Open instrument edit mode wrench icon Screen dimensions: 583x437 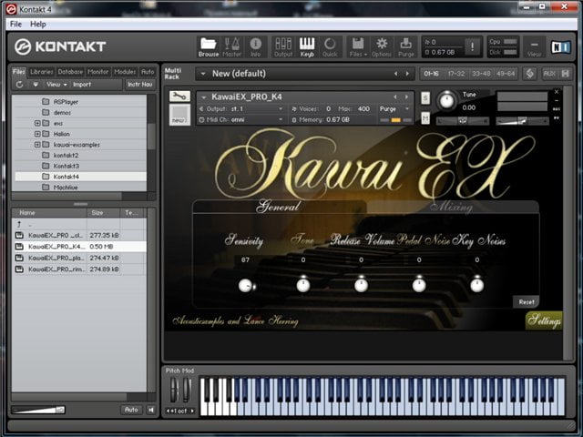pyautogui.click(x=179, y=97)
